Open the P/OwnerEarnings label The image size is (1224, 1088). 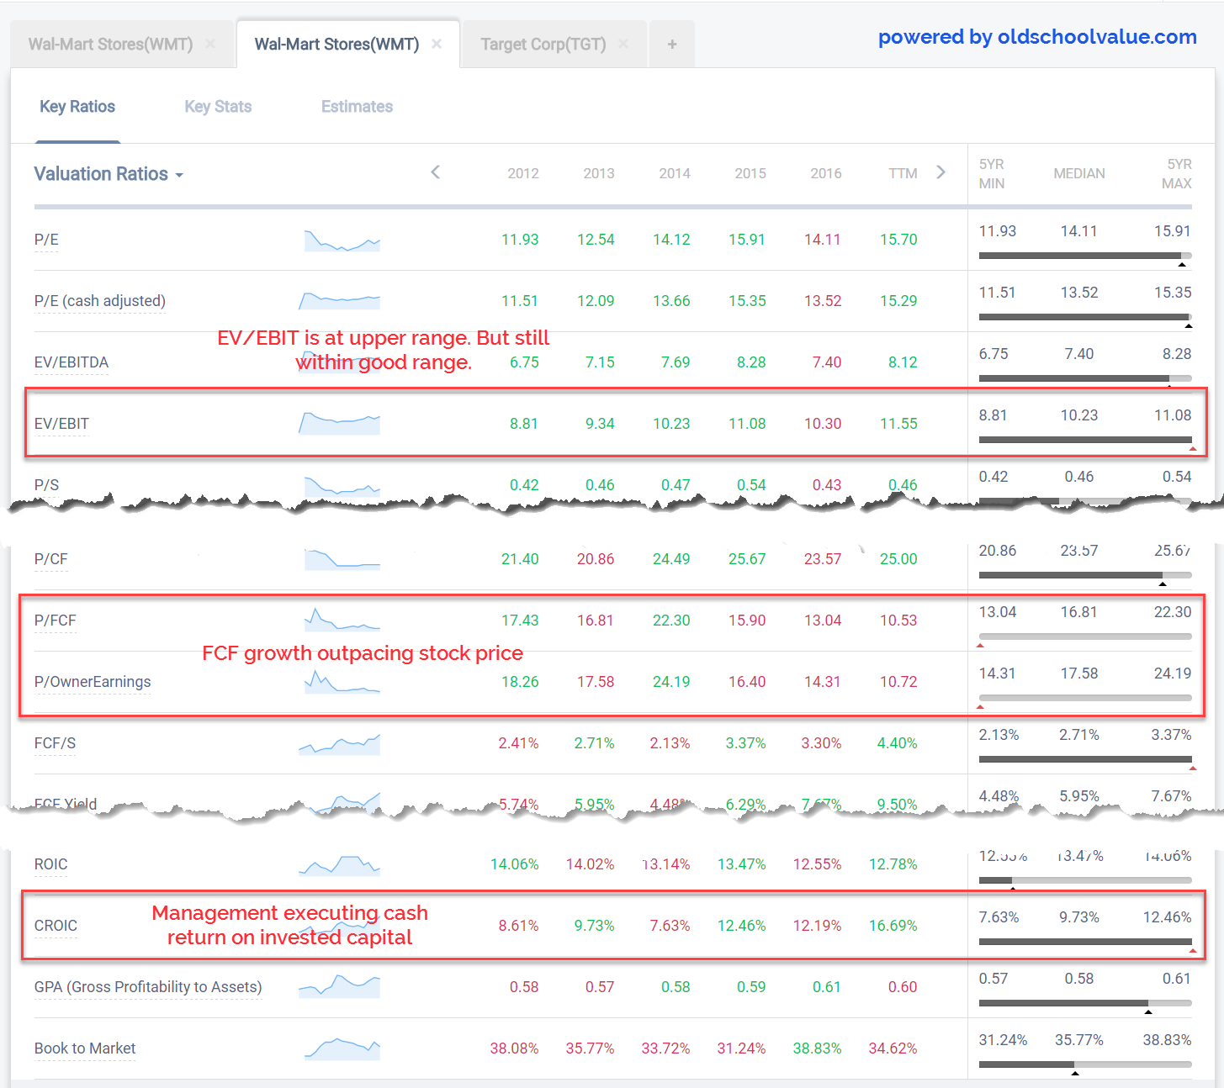click(x=93, y=682)
